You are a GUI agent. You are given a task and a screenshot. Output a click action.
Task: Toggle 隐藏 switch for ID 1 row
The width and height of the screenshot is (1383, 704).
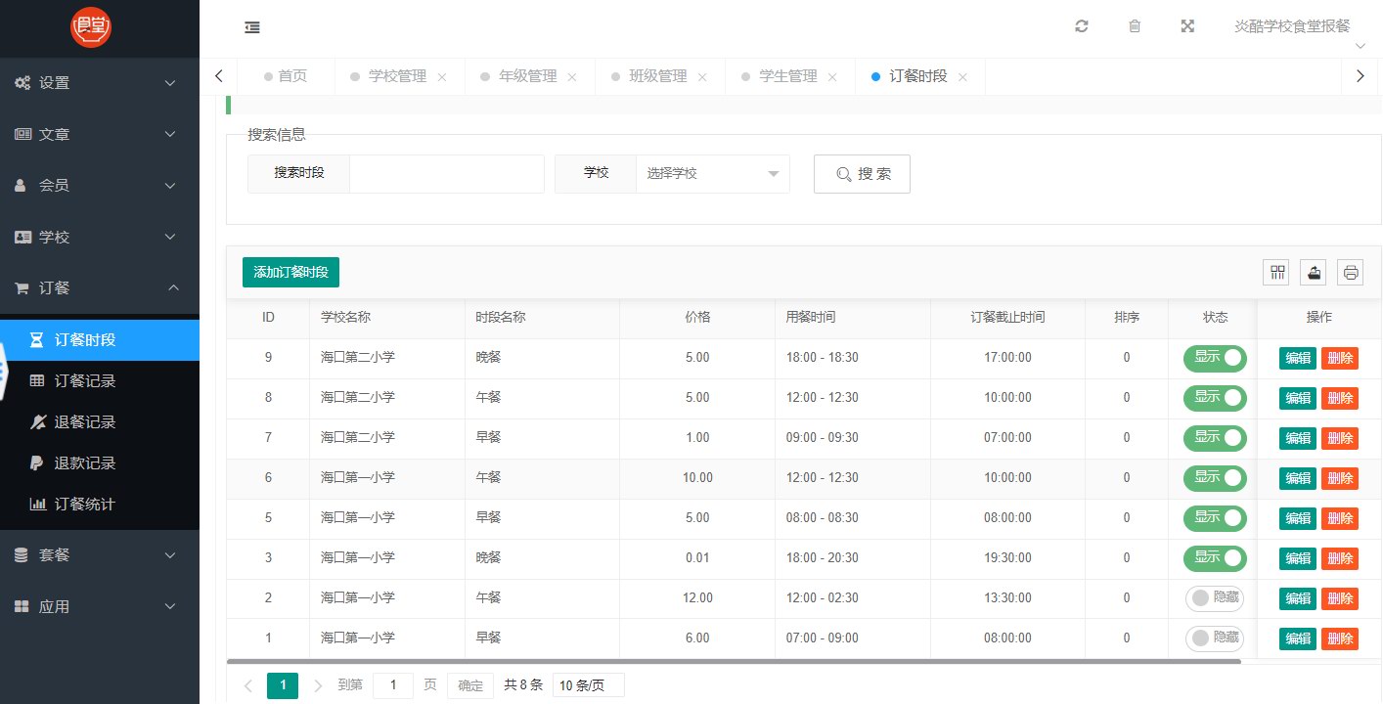coord(1215,638)
